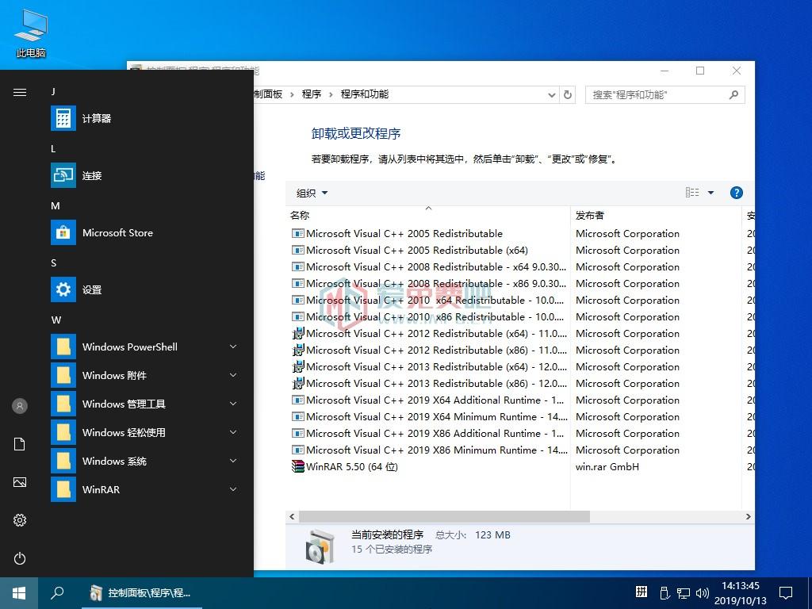
Task: Open Settings (设置) app in list
Action: click(63, 290)
